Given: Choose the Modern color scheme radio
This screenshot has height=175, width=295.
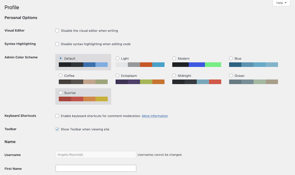Looking at the screenshot, I should pyautogui.click(x=174, y=58).
